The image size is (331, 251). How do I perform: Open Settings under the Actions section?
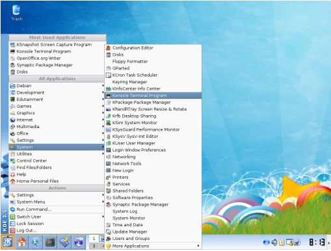pos(57,195)
